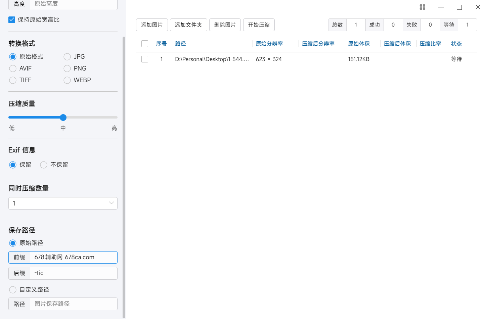487x319 pixels.
Task: Choose the TIFF format option
Action: coord(12,80)
